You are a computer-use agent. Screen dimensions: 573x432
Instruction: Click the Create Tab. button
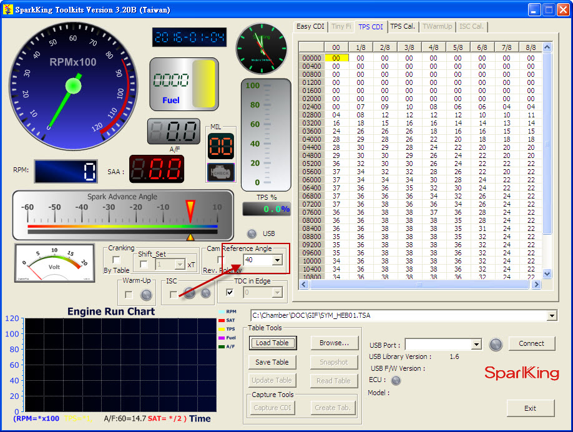pos(333,408)
